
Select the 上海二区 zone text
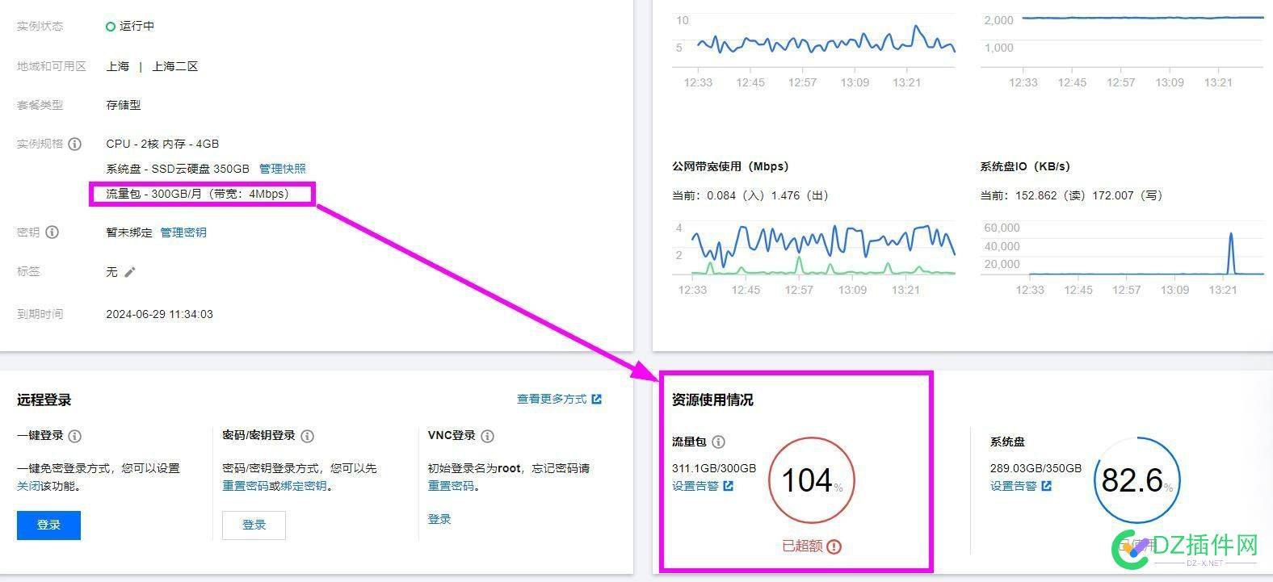coord(174,66)
